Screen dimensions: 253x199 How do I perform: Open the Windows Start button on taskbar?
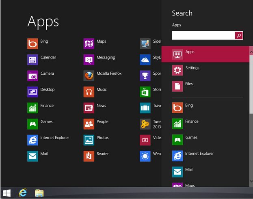(x=7, y=193)
